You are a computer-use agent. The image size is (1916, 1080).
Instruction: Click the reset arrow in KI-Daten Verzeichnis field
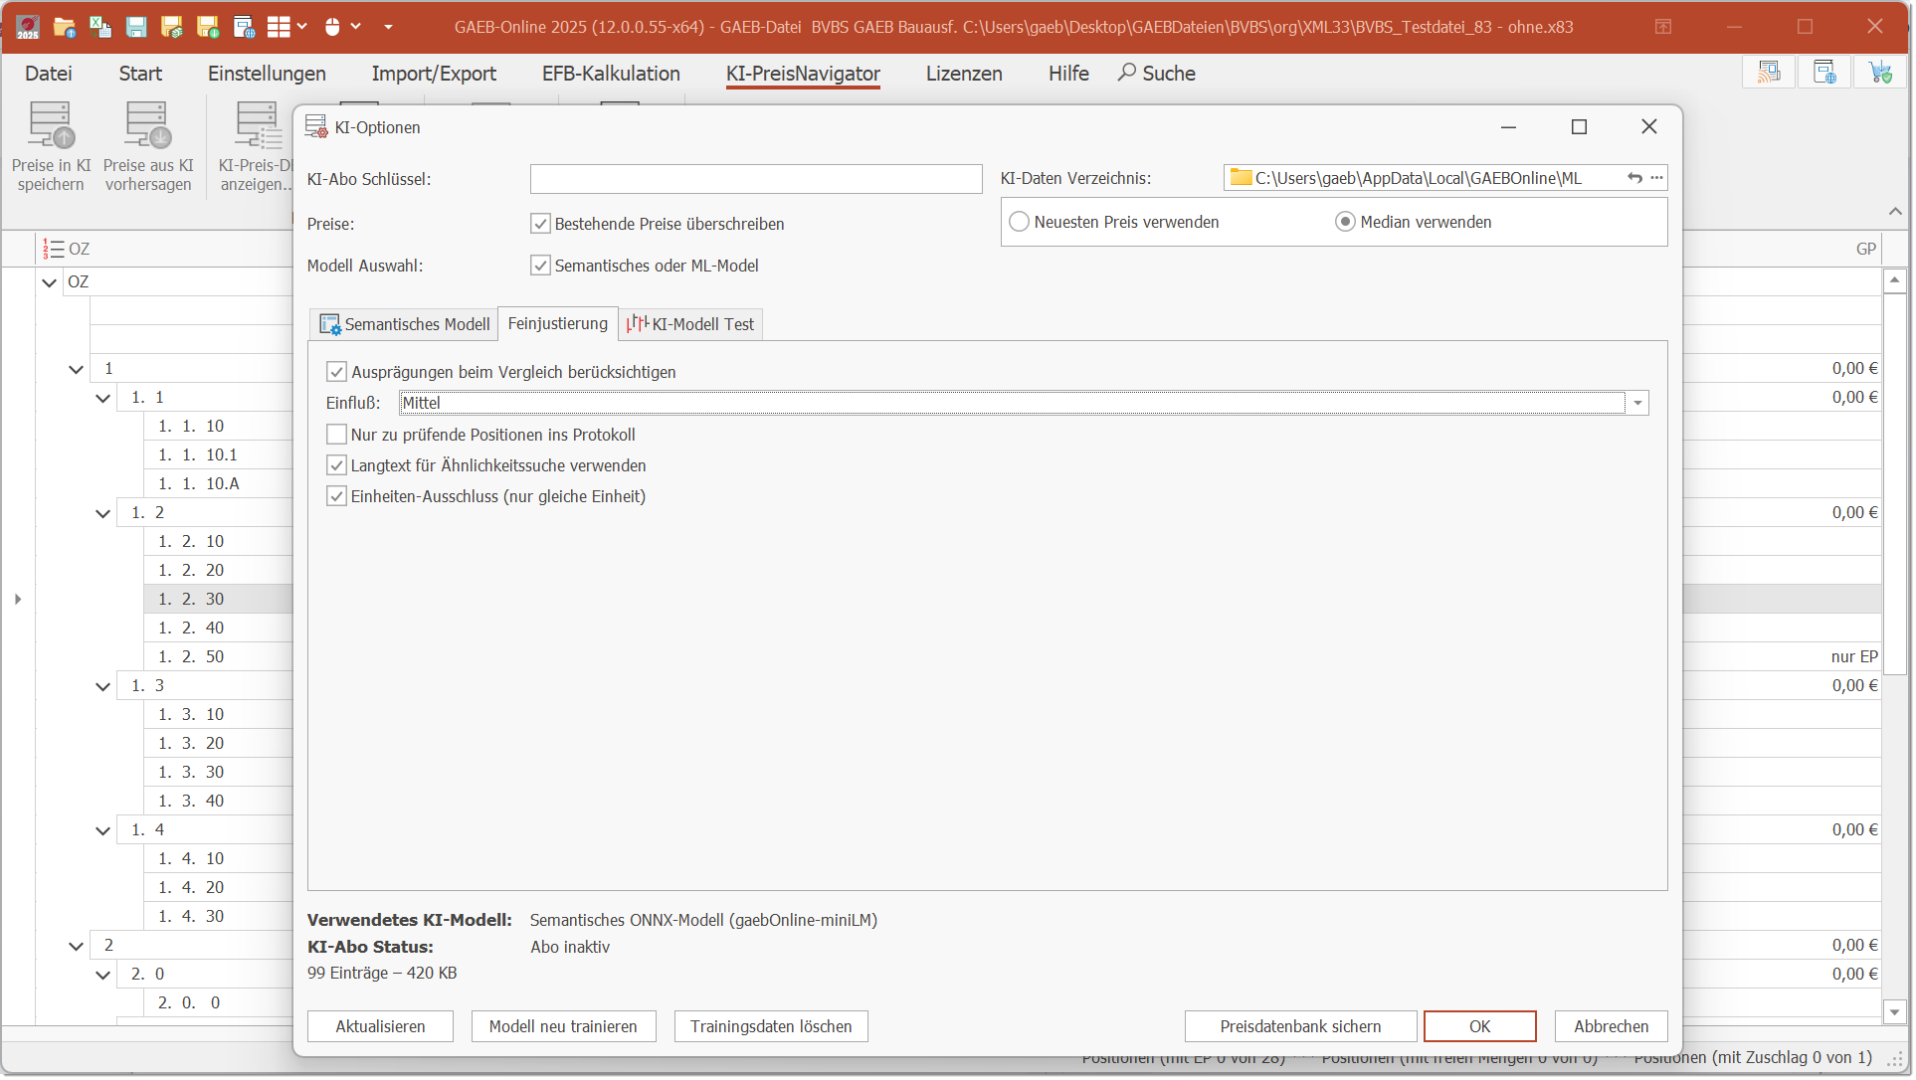(x=1634, y=178)
